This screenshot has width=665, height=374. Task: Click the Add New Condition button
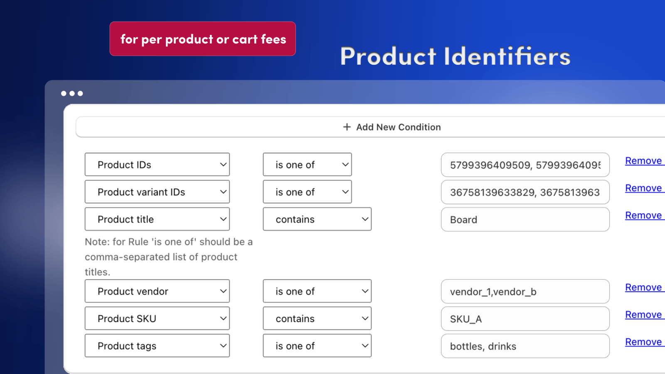[392, 127]
